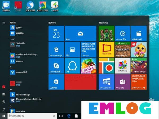Open the One Calendar tile
The width and height of the screenshot is (159, 119).
[x=107, y=82]
